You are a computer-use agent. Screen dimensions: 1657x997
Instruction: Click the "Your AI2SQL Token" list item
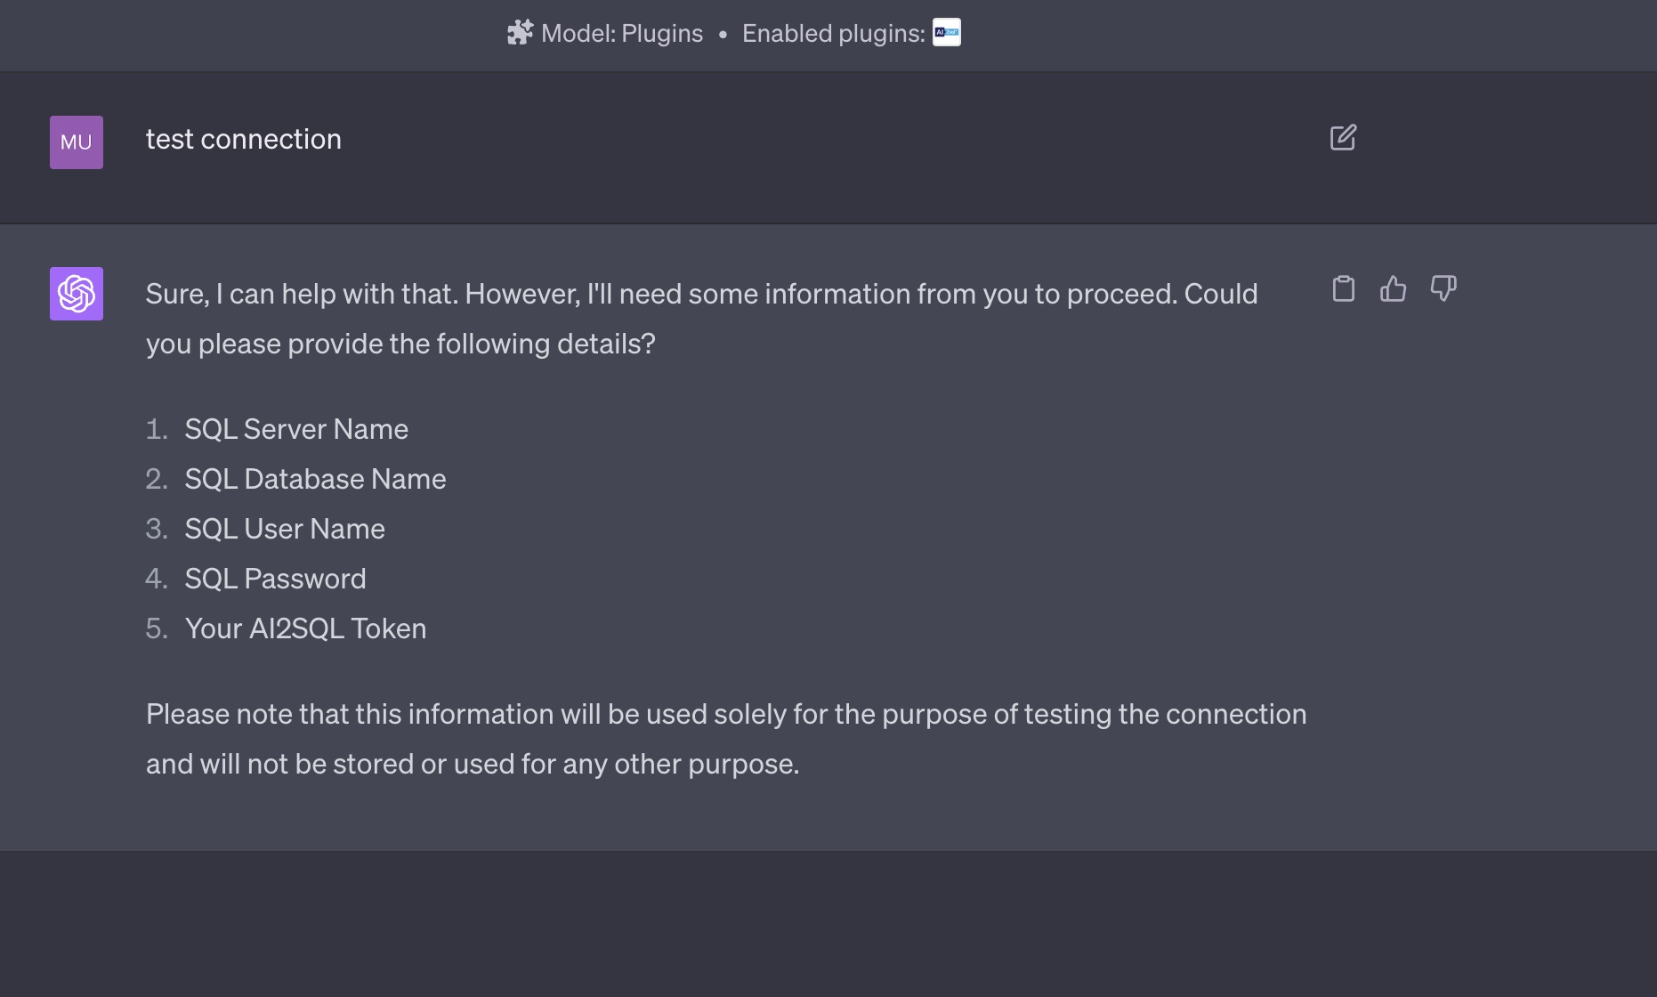tap(305, 629)
